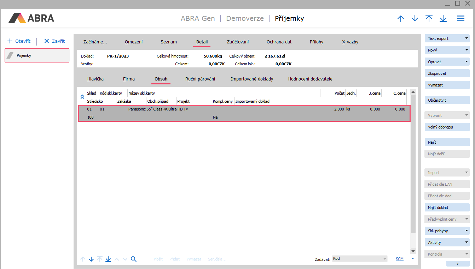Image resolution: width=475 pixels, height=269 pixels.
Task: Open the Tisk, export dropdown
Action: click(447, 38)
